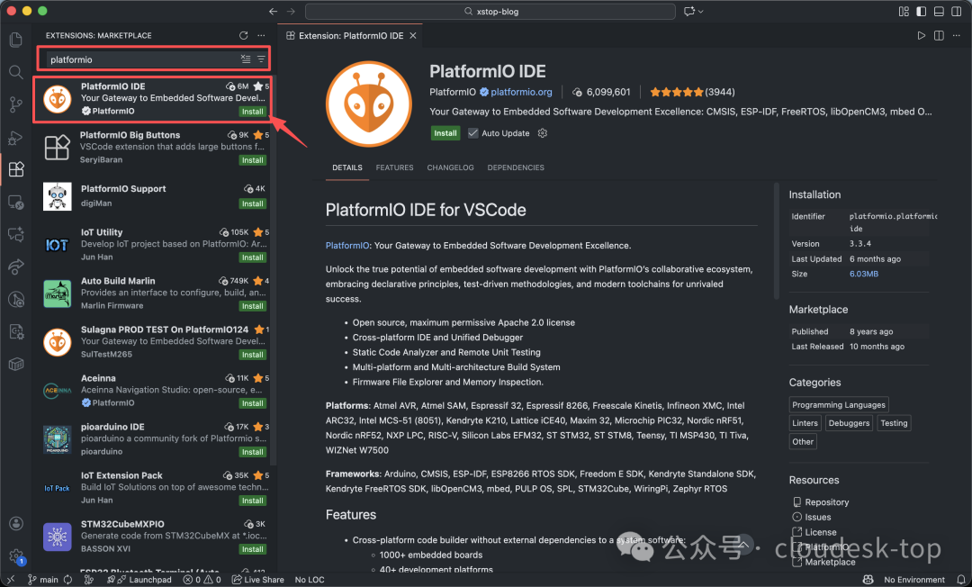Open the extensions filter menu
The height and width of the screenshot is (587, 972).
261,59
